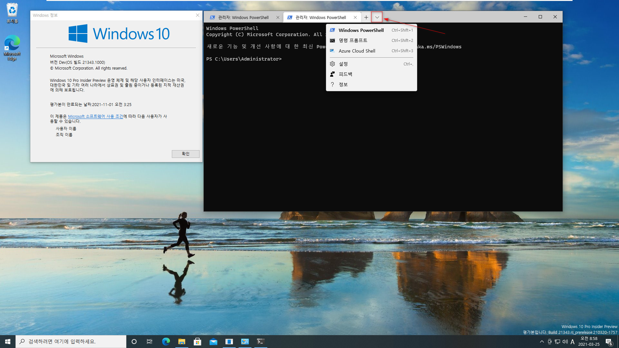
Task: Click the Windows Terminal taskbar icon
Action: [260, 342]
